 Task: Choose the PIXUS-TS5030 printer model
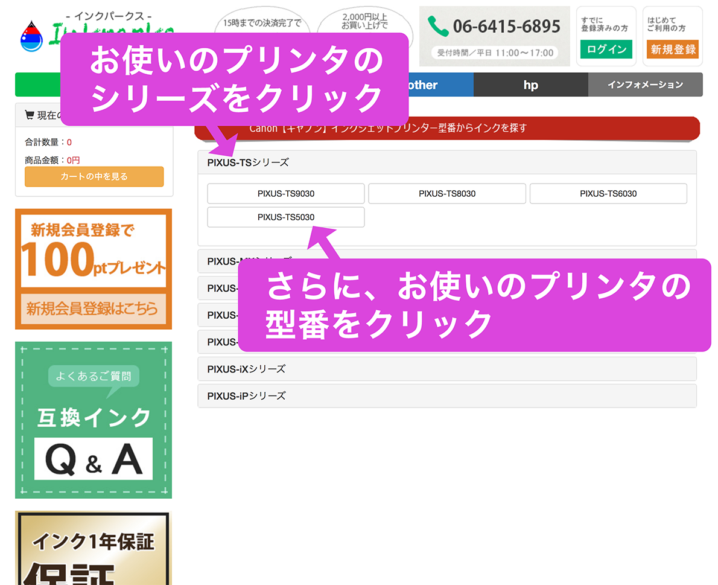[286, 217]
